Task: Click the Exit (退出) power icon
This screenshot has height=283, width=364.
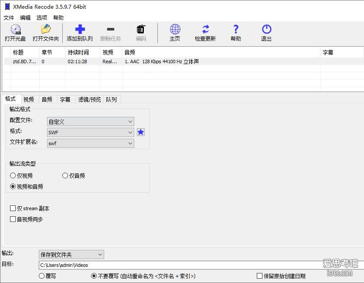Action: [x=266, y=29]
